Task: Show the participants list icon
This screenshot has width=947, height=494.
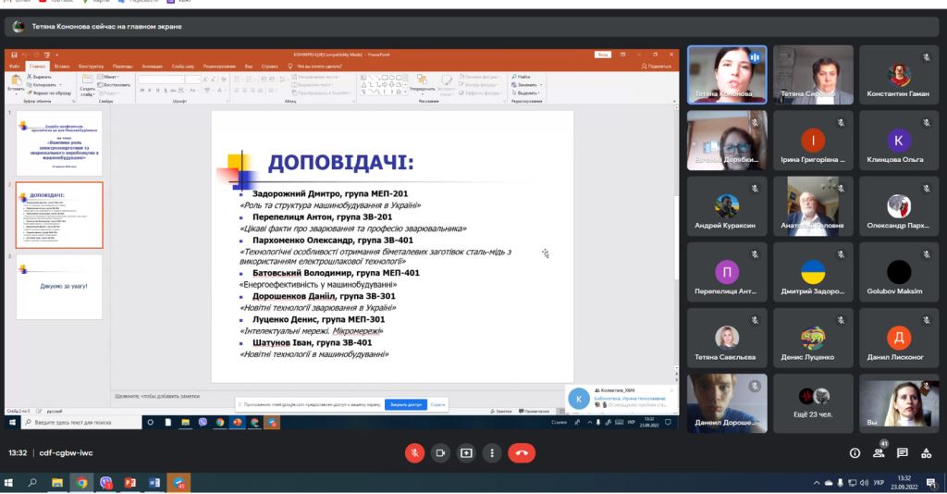Action: click(879, 453)
